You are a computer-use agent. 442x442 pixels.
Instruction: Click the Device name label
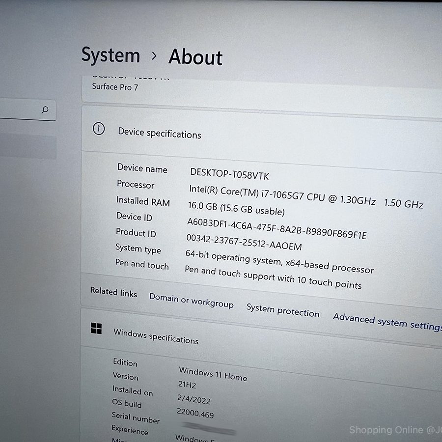142,168
